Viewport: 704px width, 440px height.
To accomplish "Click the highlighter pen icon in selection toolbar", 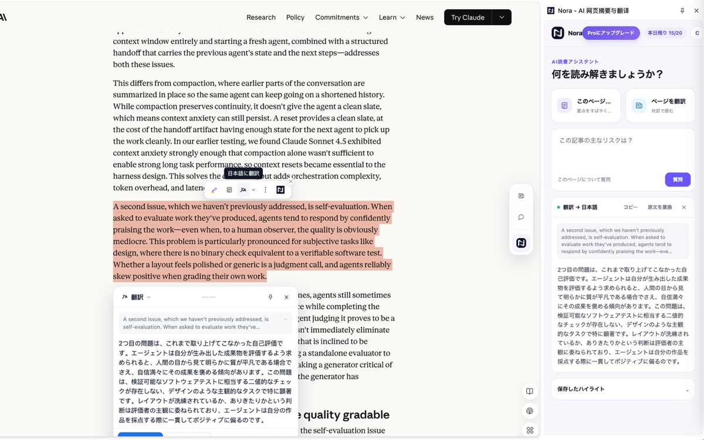I will (x=214, y=190).
